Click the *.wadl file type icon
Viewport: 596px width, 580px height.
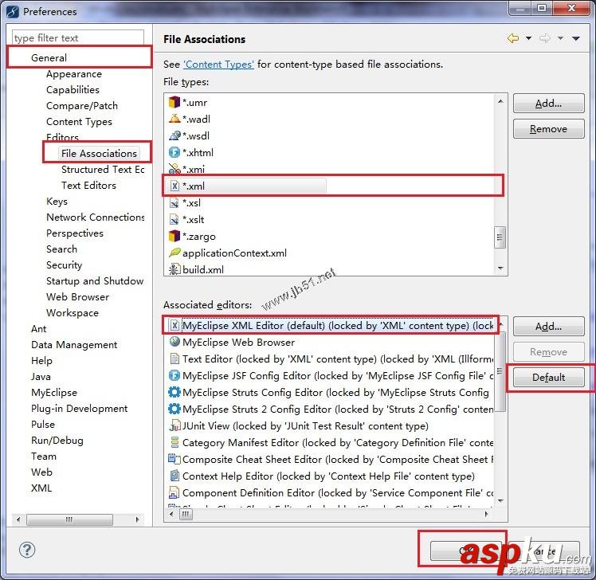pyautogui.click(x=174, y=119)
